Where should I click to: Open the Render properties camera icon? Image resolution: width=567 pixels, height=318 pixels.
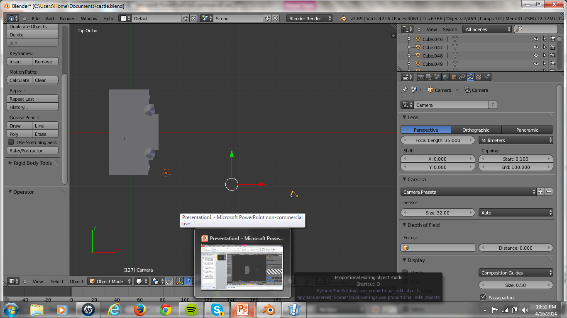(421, 77)
